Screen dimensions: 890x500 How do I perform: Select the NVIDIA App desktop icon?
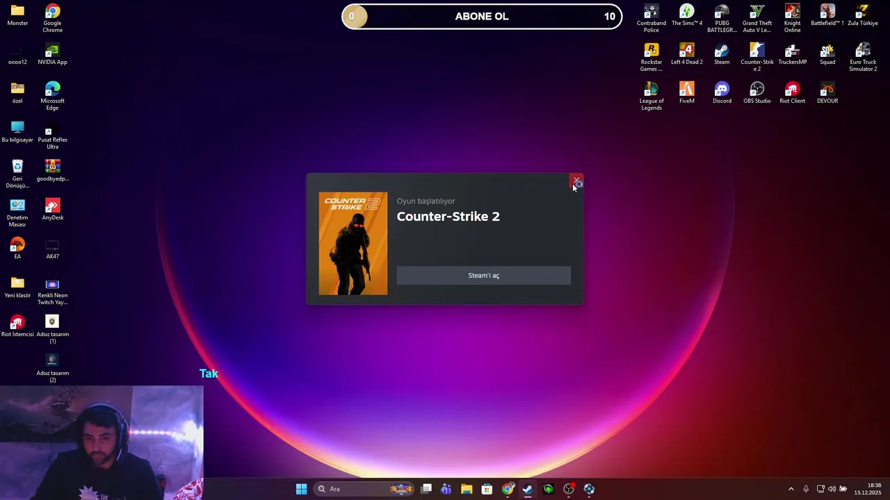pos(52,54)
